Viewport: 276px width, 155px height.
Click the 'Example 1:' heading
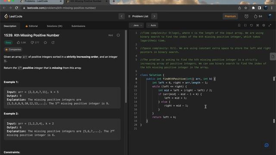coord(11,82)
